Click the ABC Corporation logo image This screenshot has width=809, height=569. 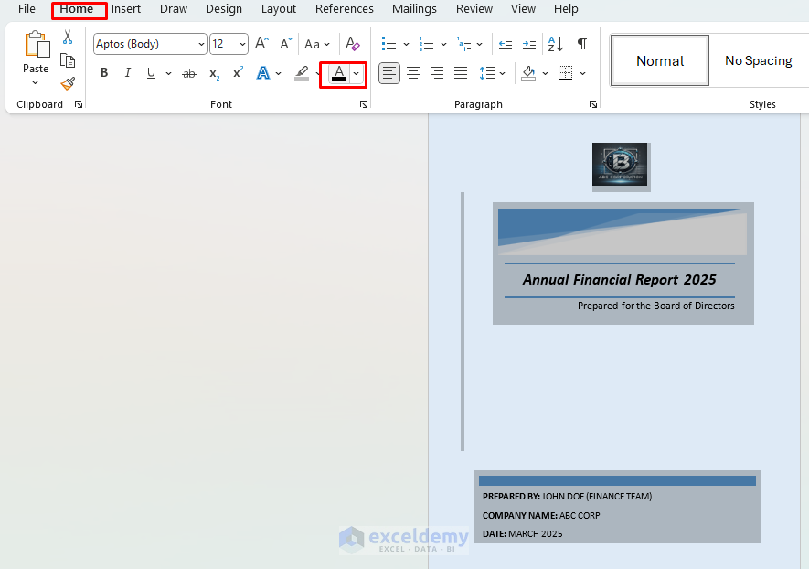(620, 164)
